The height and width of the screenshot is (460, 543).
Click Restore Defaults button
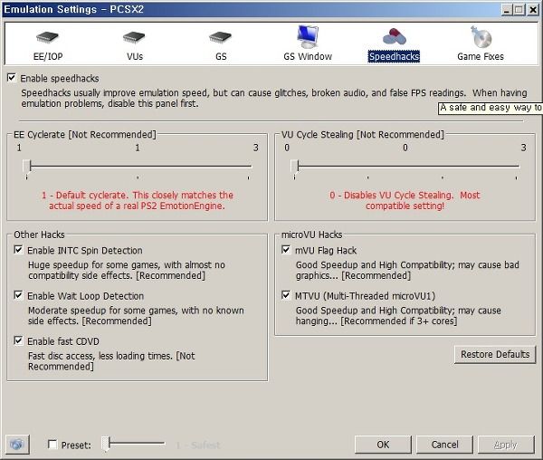coord(495,354)
